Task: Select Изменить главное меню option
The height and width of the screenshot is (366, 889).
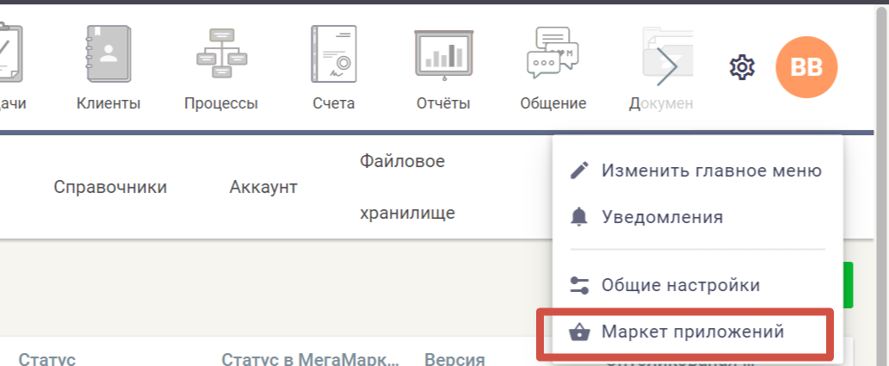Action: (x=711, y=171)
